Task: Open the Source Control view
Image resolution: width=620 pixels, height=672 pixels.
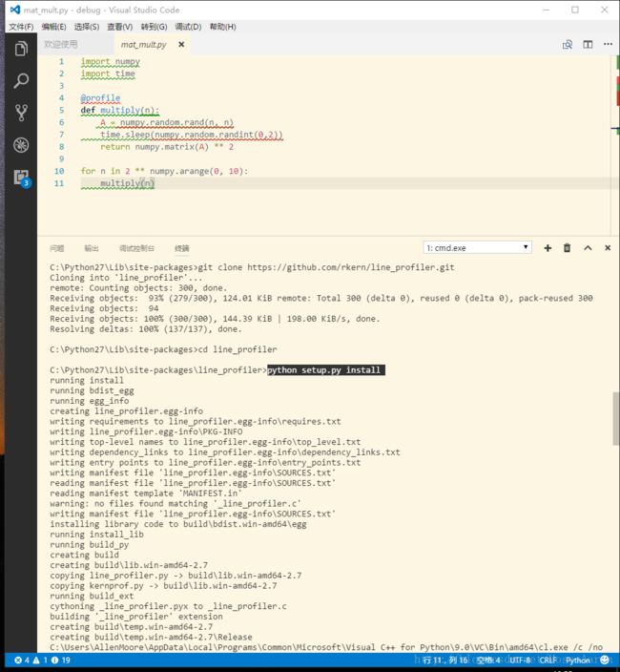Action: (x=21, y=113)
